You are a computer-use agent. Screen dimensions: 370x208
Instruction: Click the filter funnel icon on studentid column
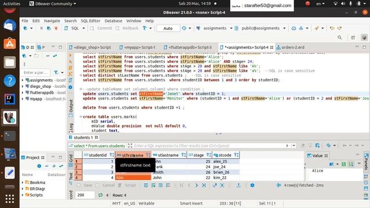(112, 155)
